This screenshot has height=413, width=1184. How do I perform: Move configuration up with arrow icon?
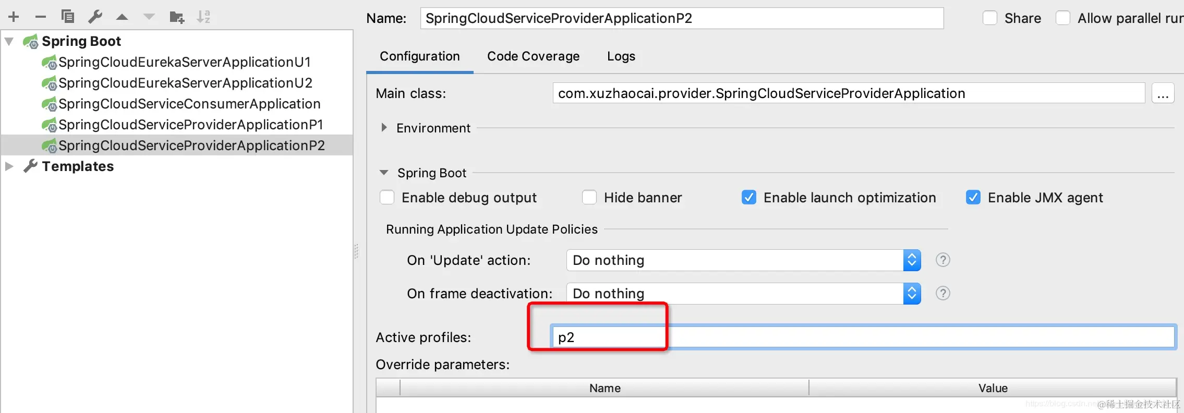[x=122, y=17]
